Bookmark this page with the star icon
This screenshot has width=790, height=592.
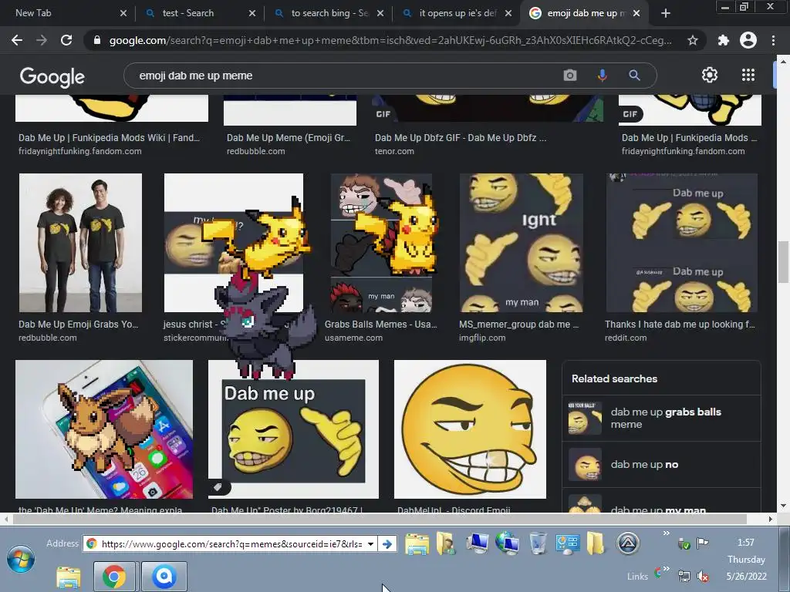[x=693, y=40]
